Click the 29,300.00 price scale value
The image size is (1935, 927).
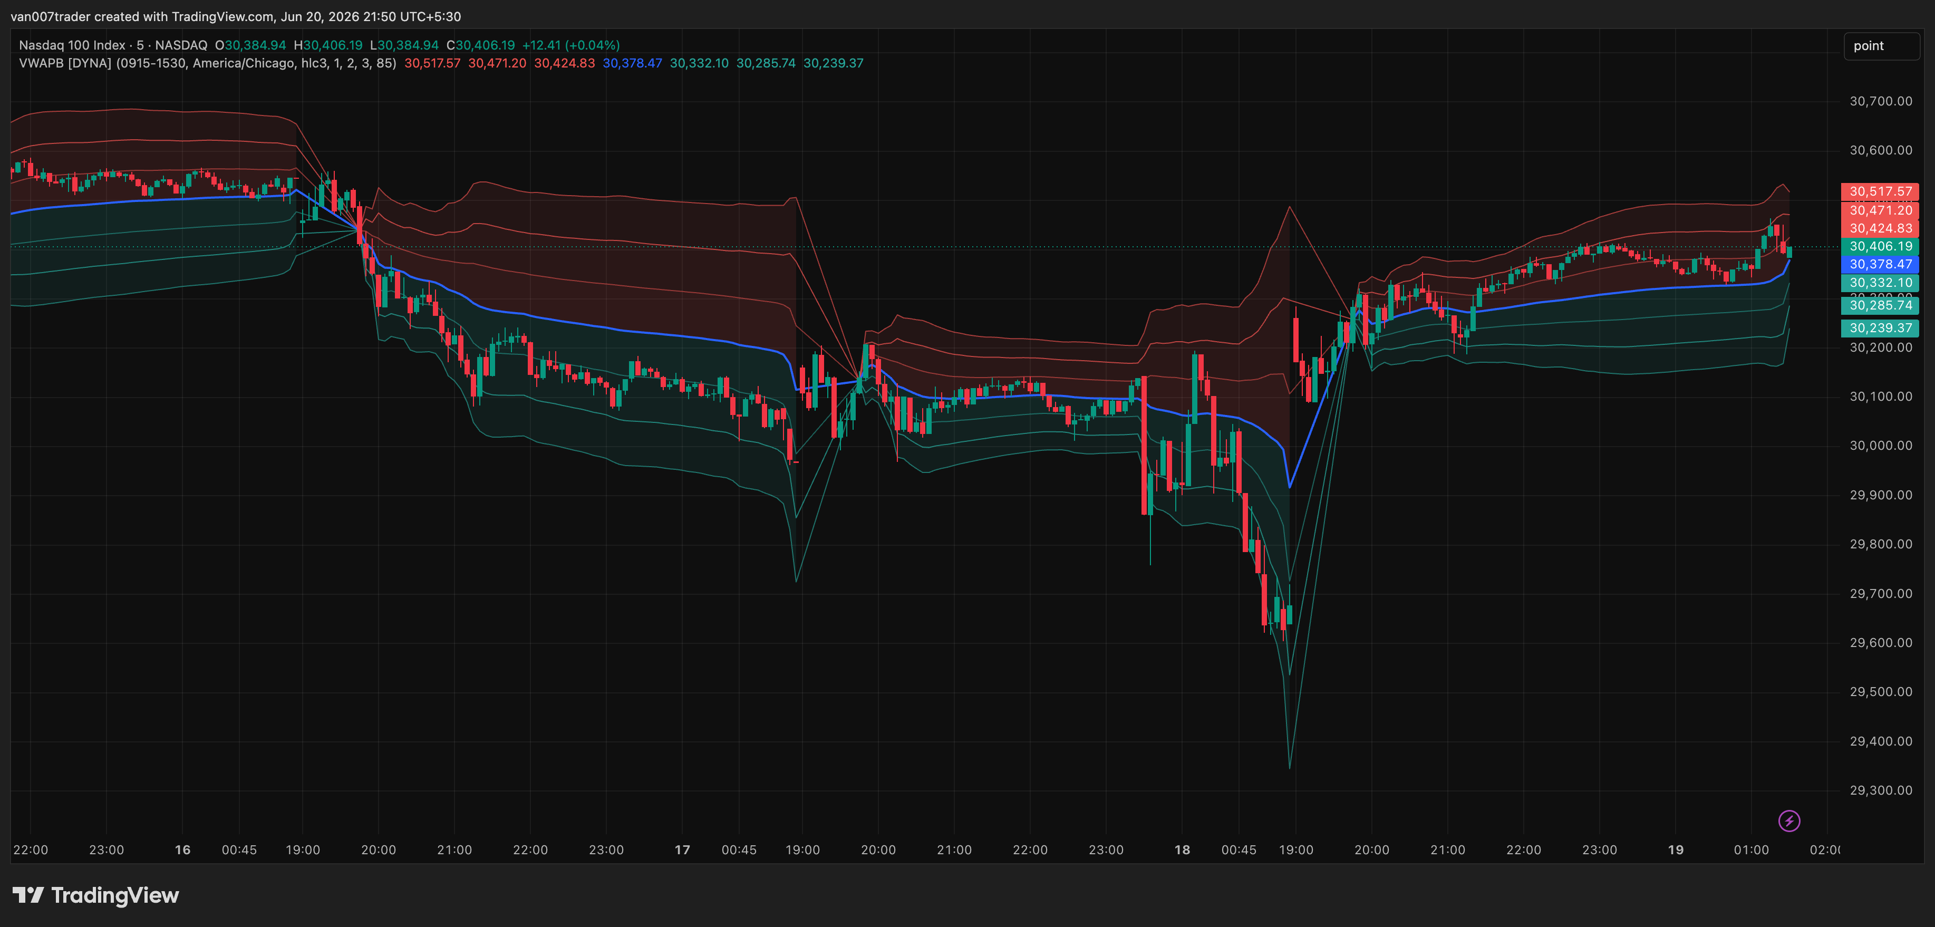tap(1880, 790)
